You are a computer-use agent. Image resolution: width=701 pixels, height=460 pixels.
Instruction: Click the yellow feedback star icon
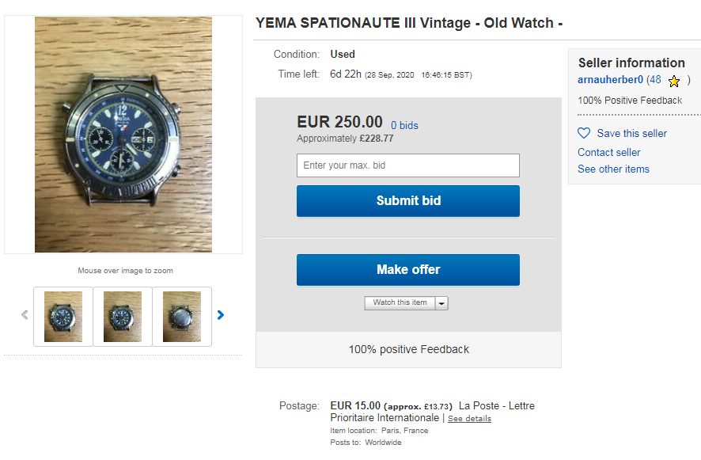(x=674, y=81)
